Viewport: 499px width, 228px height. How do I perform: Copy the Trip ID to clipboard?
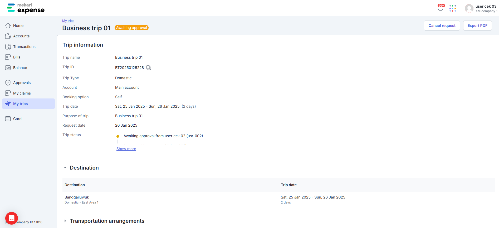tap(149, 68)
